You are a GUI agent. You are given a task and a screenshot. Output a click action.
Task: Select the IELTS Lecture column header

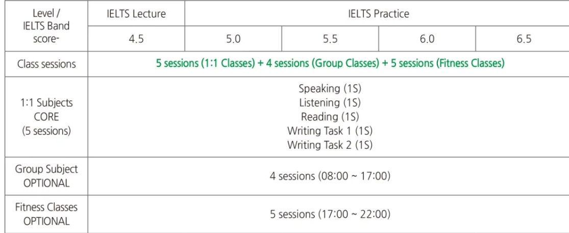point(136,13)
